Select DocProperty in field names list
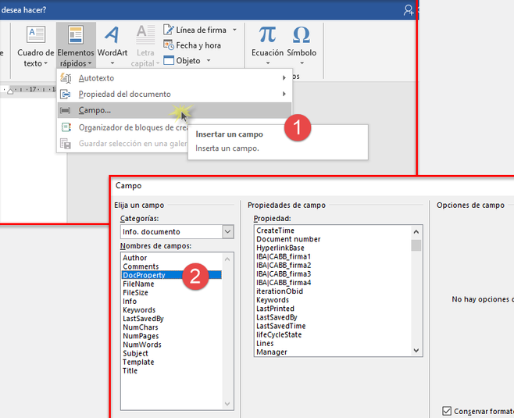This screenshot has height=418, width=514. [x=171, y=275]
